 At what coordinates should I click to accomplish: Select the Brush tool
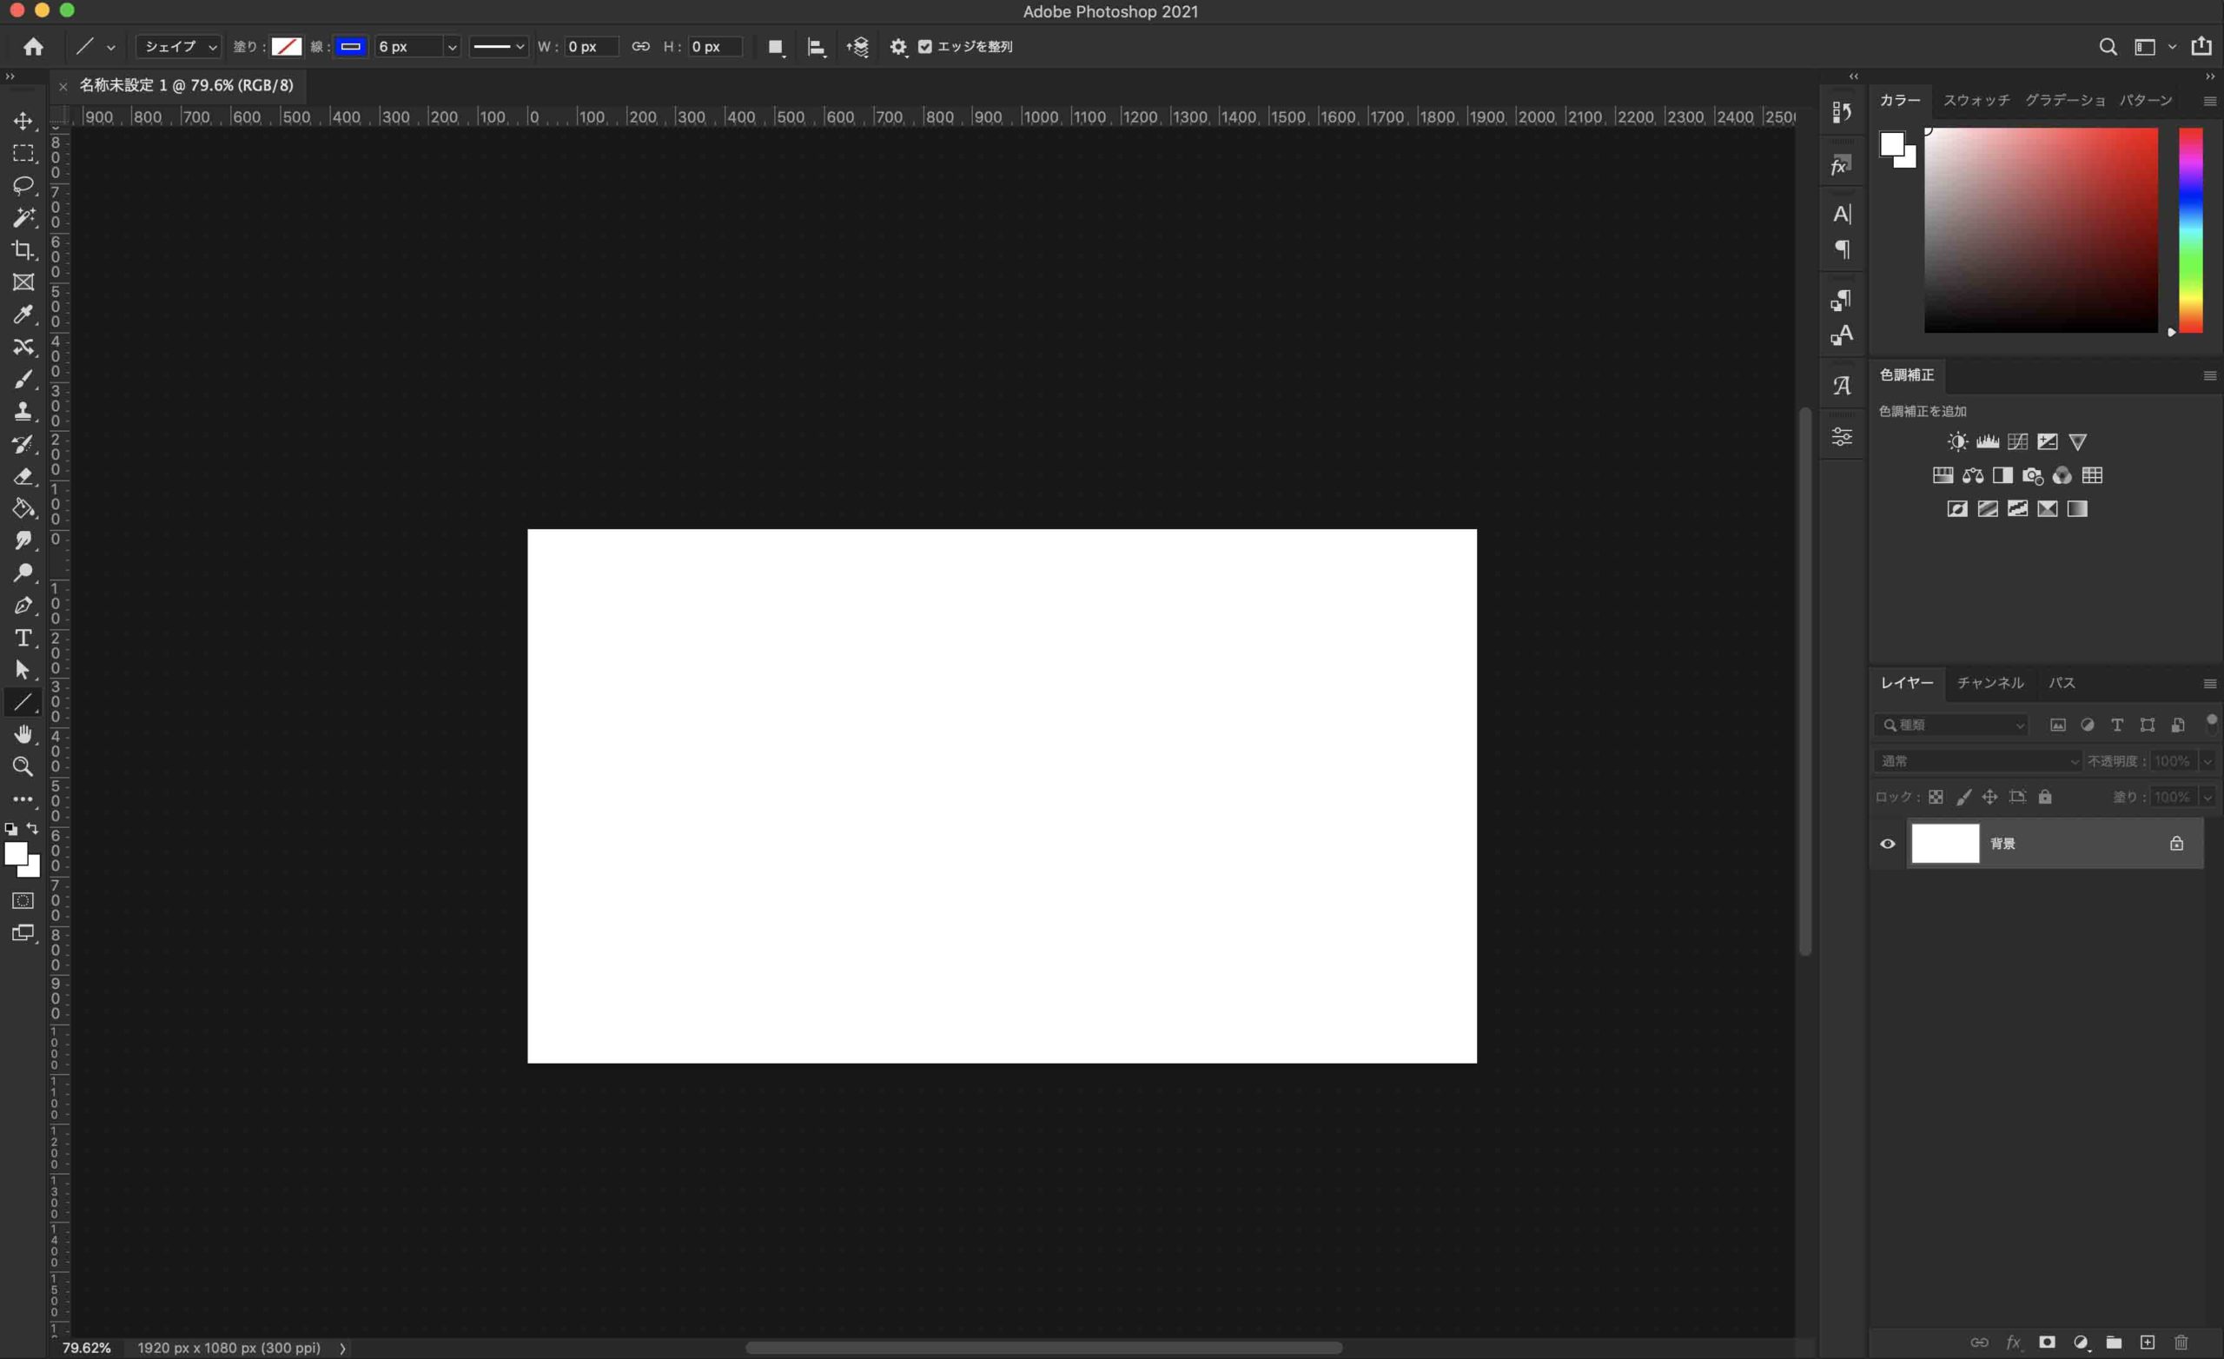(x=23, y=379)
